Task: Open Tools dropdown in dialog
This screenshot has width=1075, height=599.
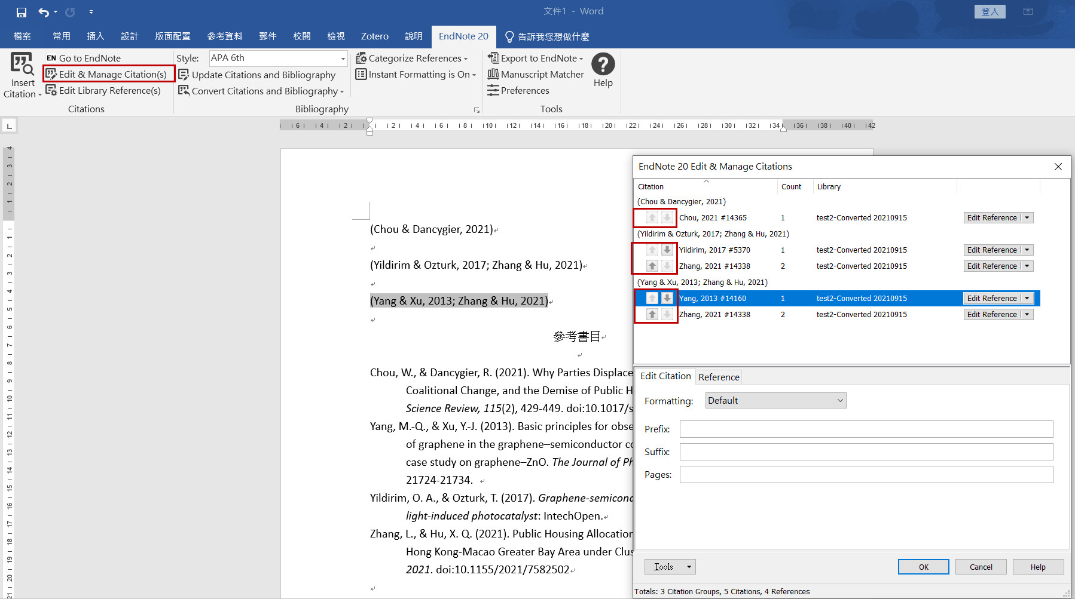Action: click(670, 567)
